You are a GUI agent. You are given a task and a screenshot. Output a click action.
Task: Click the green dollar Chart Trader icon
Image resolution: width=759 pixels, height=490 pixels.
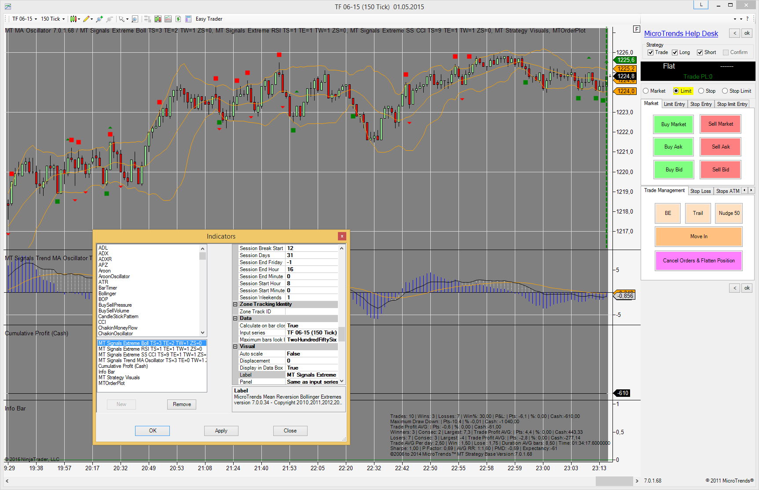pos(178,19)
